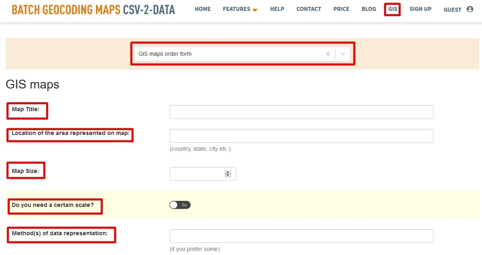Go to the Home page
The height and width of the screenshot is (255, 482).
click(202, 9)
